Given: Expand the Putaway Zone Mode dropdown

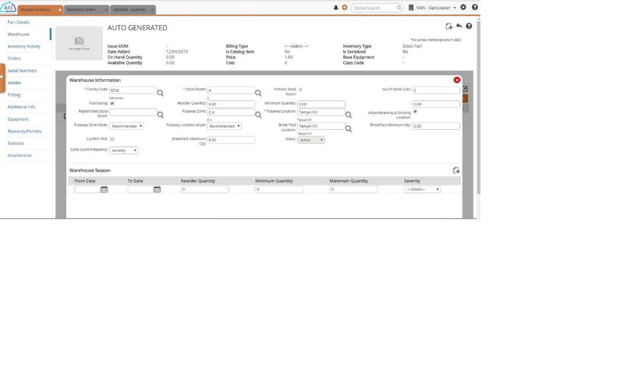Looking at the screenshot, I should pos(127,126).
